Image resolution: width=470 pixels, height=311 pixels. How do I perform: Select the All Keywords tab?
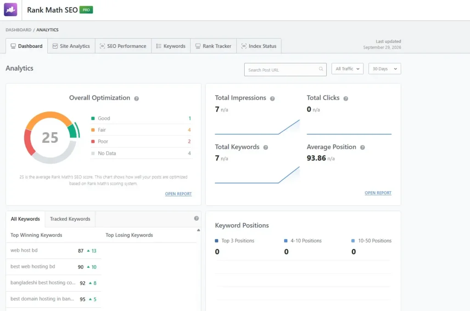[x=25, y=219]
